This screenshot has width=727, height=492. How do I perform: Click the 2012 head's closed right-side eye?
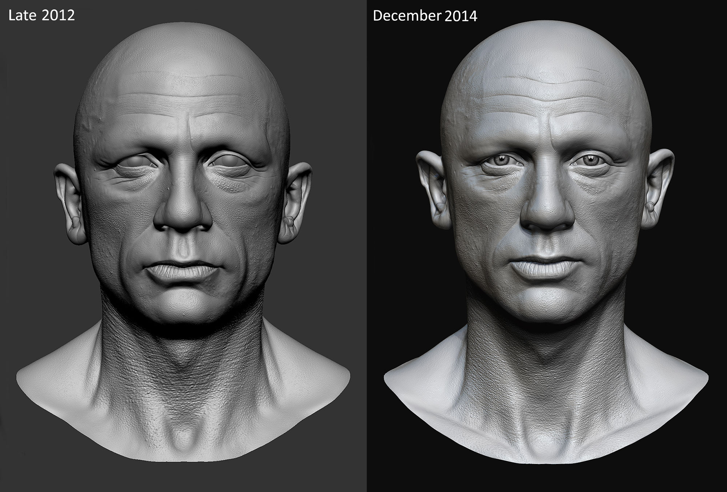(228, 162)
